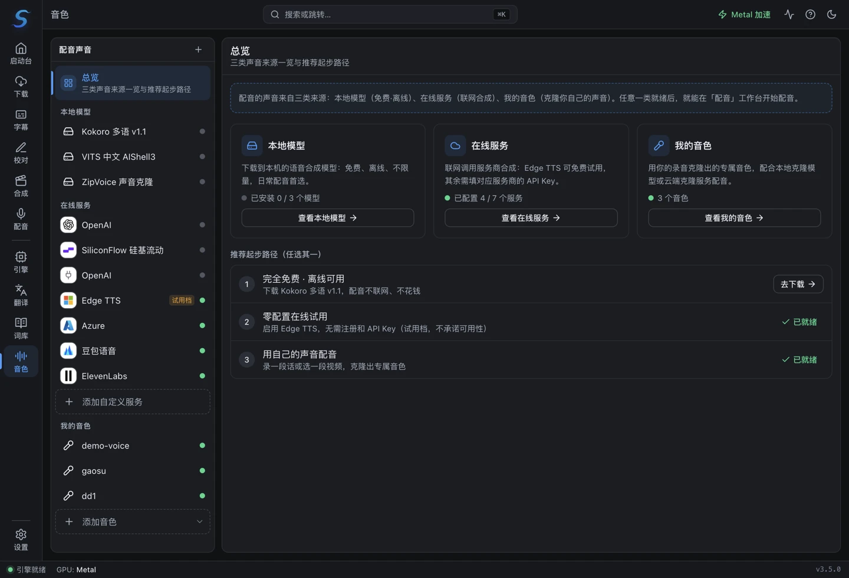
Task: Click the 去下载 button for Kokoro
Action: pos(798,284)
